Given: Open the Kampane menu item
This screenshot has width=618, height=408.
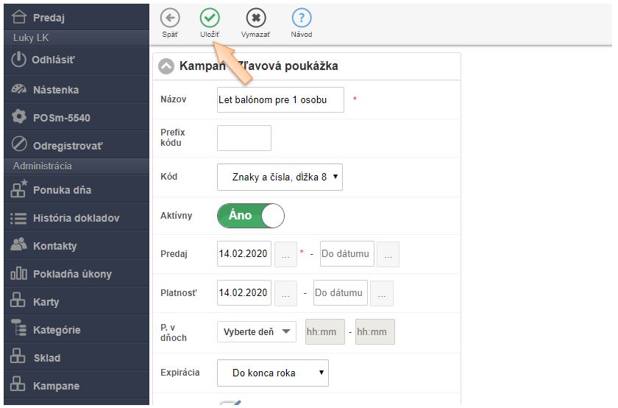Looking at the screenshot, I should [56, 386].
